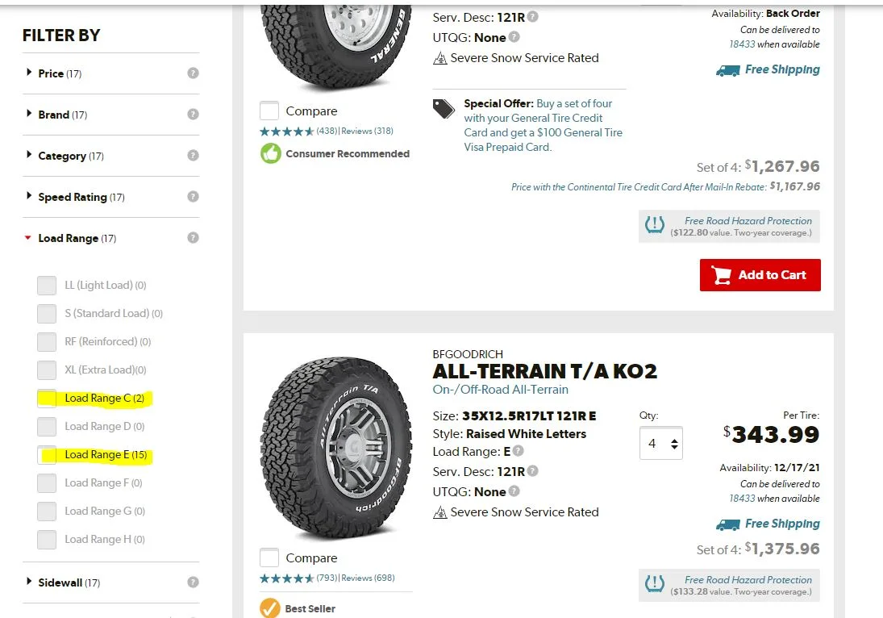
Task: Click Set of 4 price $1,375.96
Action: tap(758, 549)
